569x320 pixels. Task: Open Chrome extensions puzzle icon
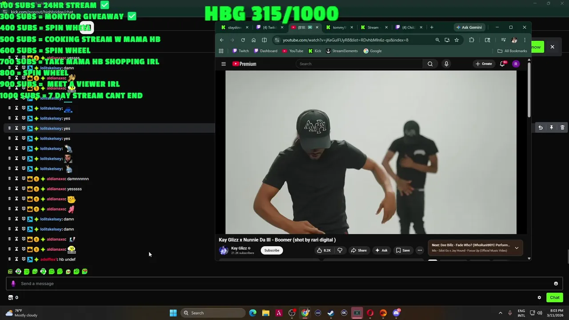pos(472,40)
